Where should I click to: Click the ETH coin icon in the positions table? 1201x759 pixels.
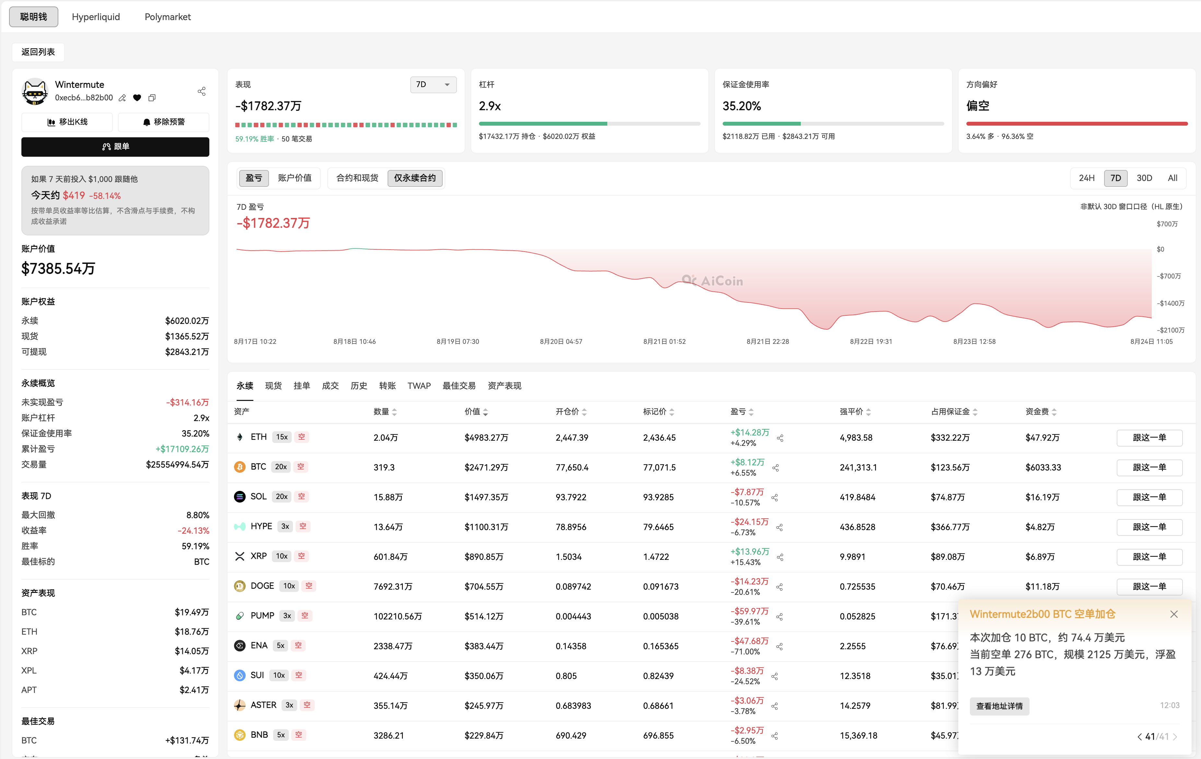coord(240,437)
